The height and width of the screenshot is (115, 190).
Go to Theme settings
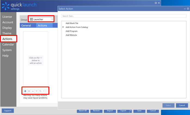click(x=7, y=33)
